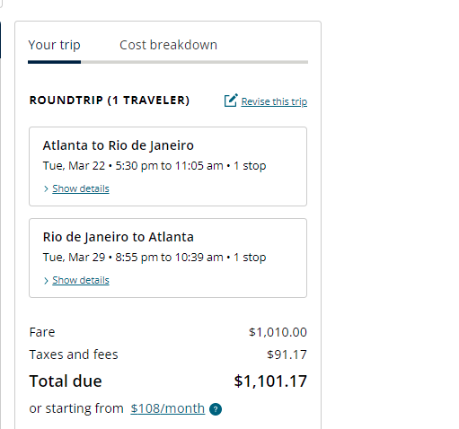Screen dimensions: 459x429
Task: Click the $91.17 taxes and fees amount
Action: pyautogui.click(x=287, y=355)
